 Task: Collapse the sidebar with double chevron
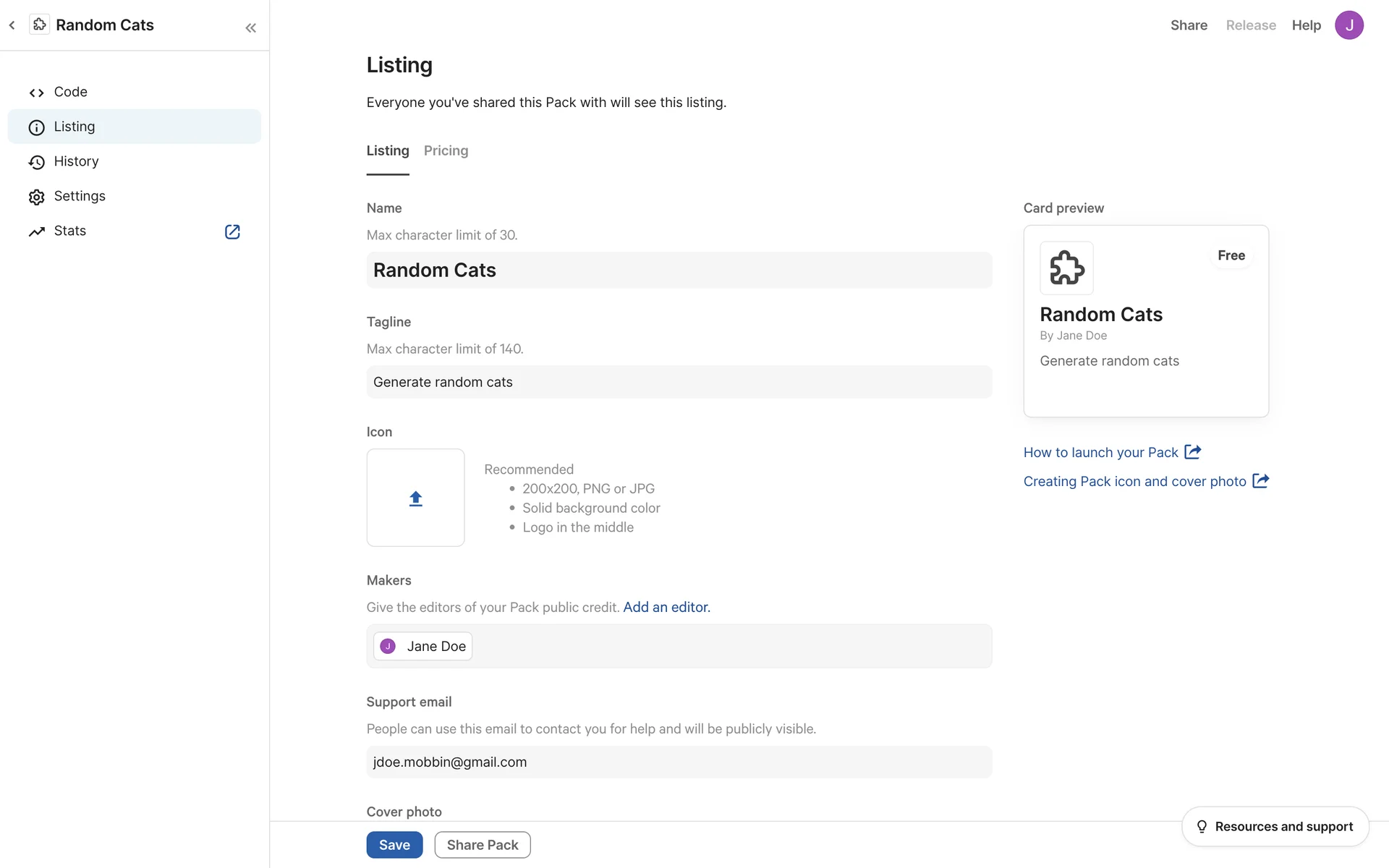250,28
